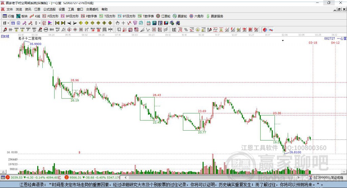
Task: Click the 深 index 9566.31 status entry
Action: [x=92, y=177]
